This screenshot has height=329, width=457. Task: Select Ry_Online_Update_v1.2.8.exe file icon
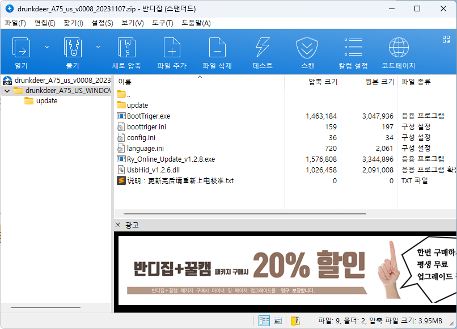[x=121, y=159]
